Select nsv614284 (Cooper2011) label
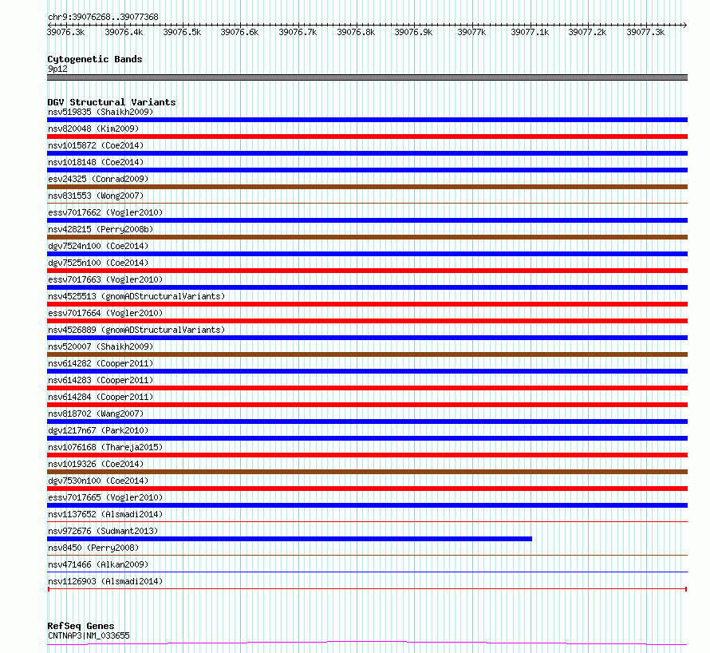This screenshot has width=710, height=653. coord(101,397)
